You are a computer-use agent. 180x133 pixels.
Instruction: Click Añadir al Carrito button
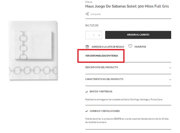click(x=138, y=35)
